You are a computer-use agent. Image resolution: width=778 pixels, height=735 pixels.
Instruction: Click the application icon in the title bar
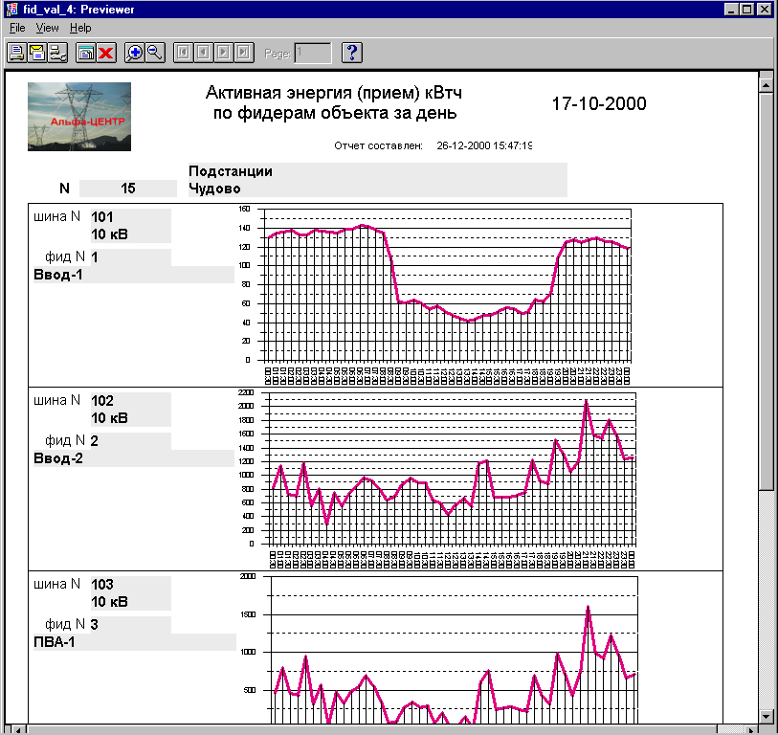pos(11,10)
